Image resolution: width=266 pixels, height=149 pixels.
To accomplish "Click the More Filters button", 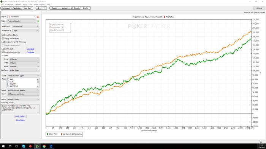I will [x=21, y=116].
